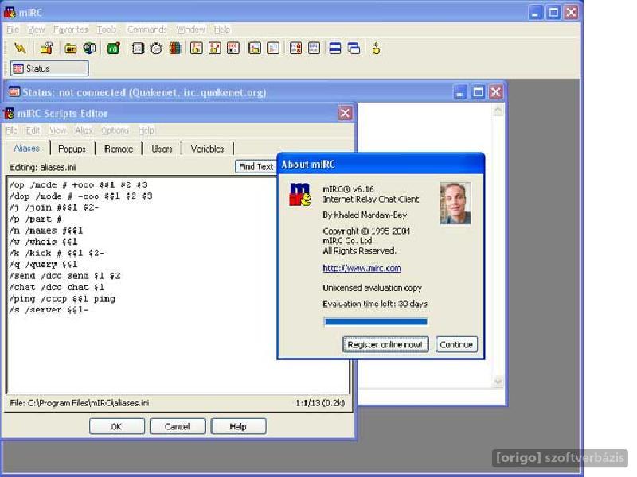This screenshot has width=637, height=477.
Task: Switch to the Users tab
Action: [162, 149]
